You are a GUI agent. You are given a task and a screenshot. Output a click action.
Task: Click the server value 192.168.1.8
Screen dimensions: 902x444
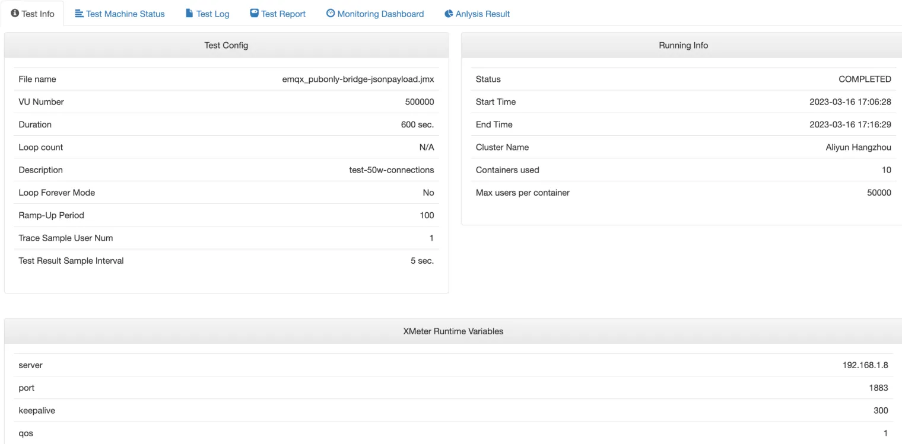(865, 365)
